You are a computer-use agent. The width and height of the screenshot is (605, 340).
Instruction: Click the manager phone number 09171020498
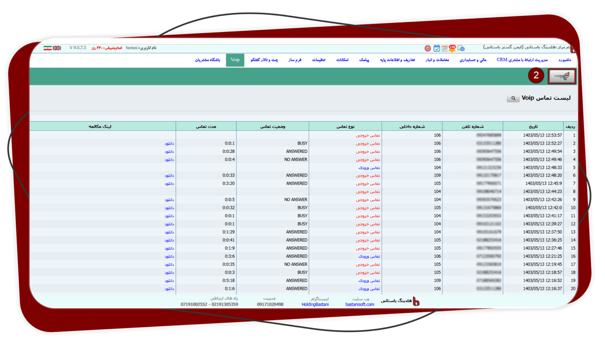click(x=270, y=304)
